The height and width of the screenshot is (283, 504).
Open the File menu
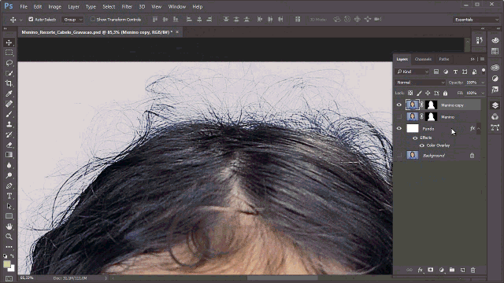coord(24,6)
